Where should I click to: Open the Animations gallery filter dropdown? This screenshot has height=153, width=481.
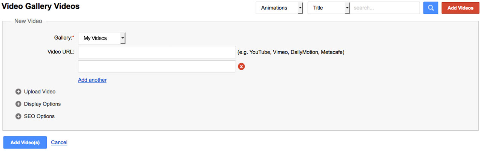tap(279, 8)
